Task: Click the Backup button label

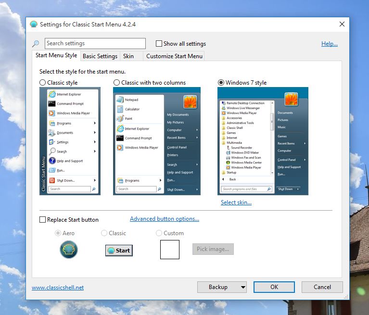Action: [218, 287]
